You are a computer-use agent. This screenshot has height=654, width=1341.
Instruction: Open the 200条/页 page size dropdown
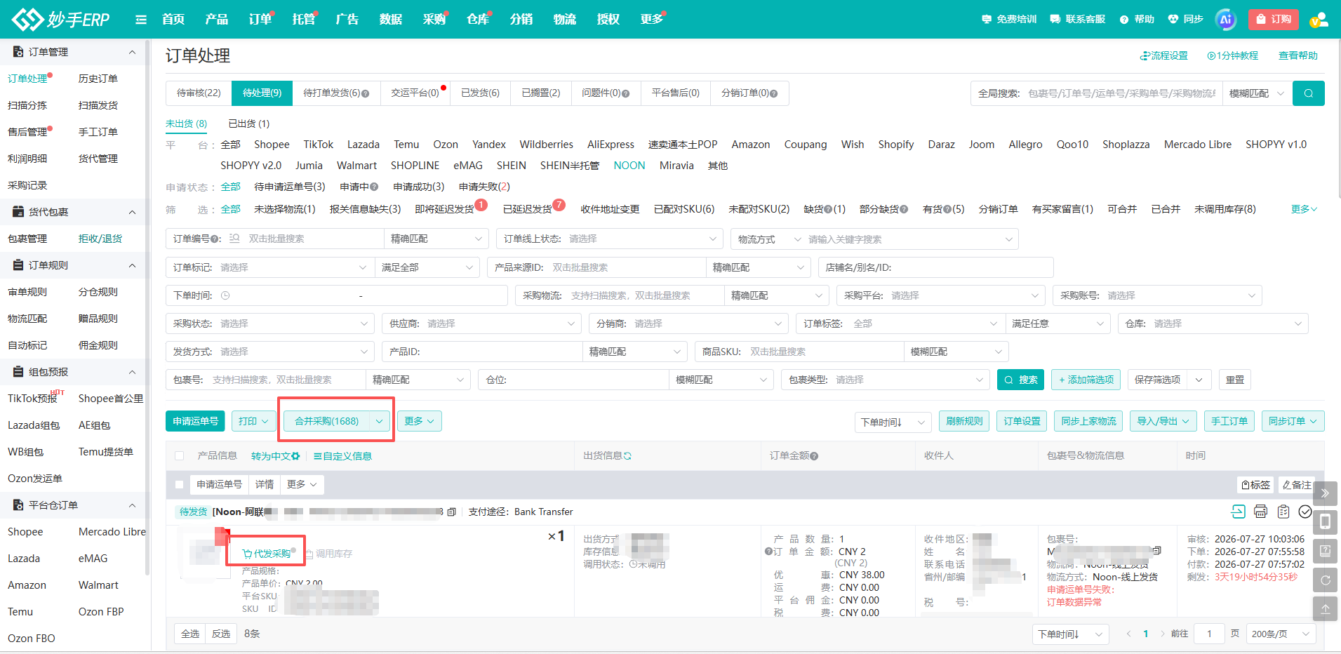(x=1281, y=634)
